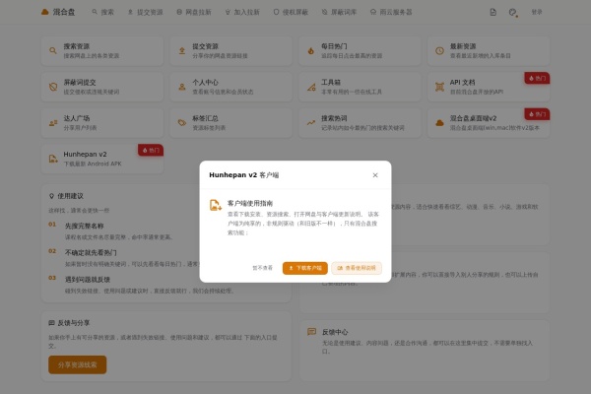Close the Hunhepan v2 客户端 dialog
This screenshot has height=394, width=591.
pos(375,175)
